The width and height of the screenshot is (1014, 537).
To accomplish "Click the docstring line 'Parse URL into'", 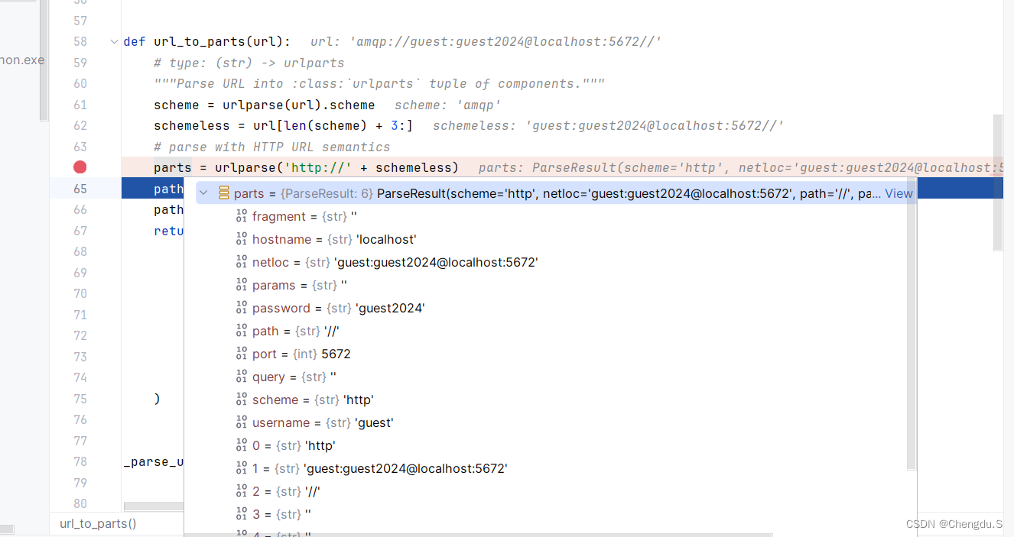I will pos(379,83).
